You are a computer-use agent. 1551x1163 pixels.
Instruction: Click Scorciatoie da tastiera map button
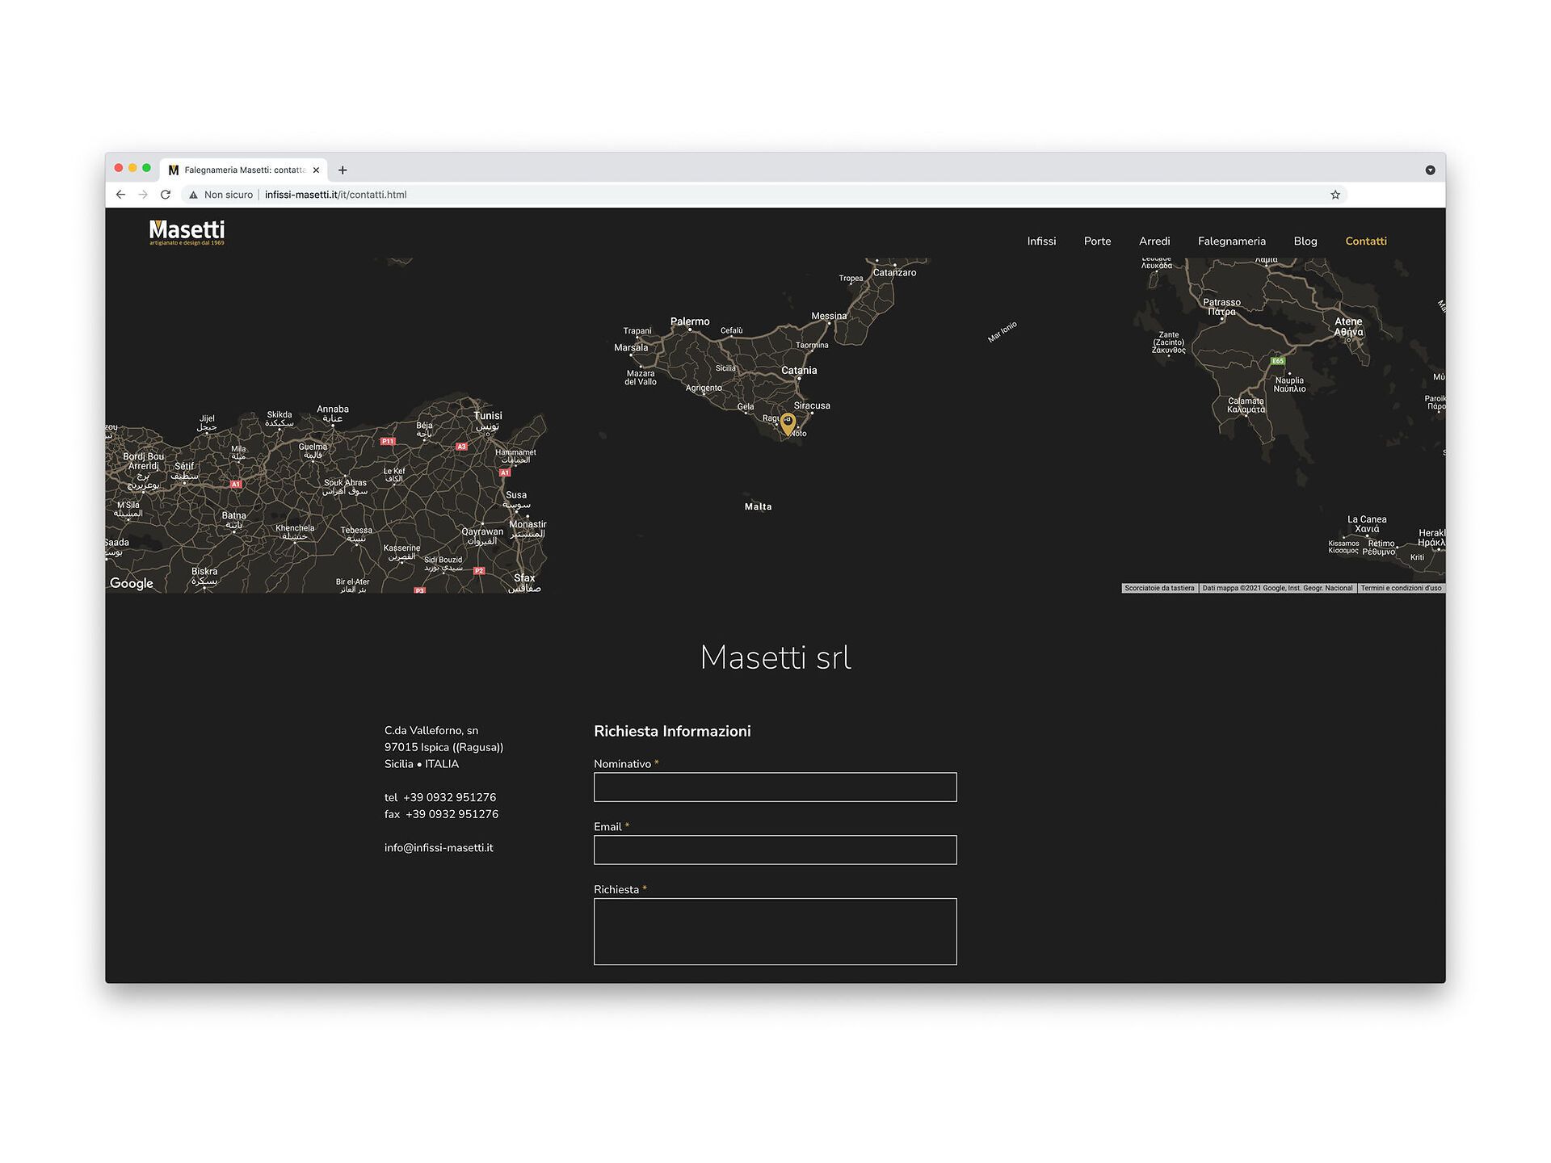pos(1159,588)
